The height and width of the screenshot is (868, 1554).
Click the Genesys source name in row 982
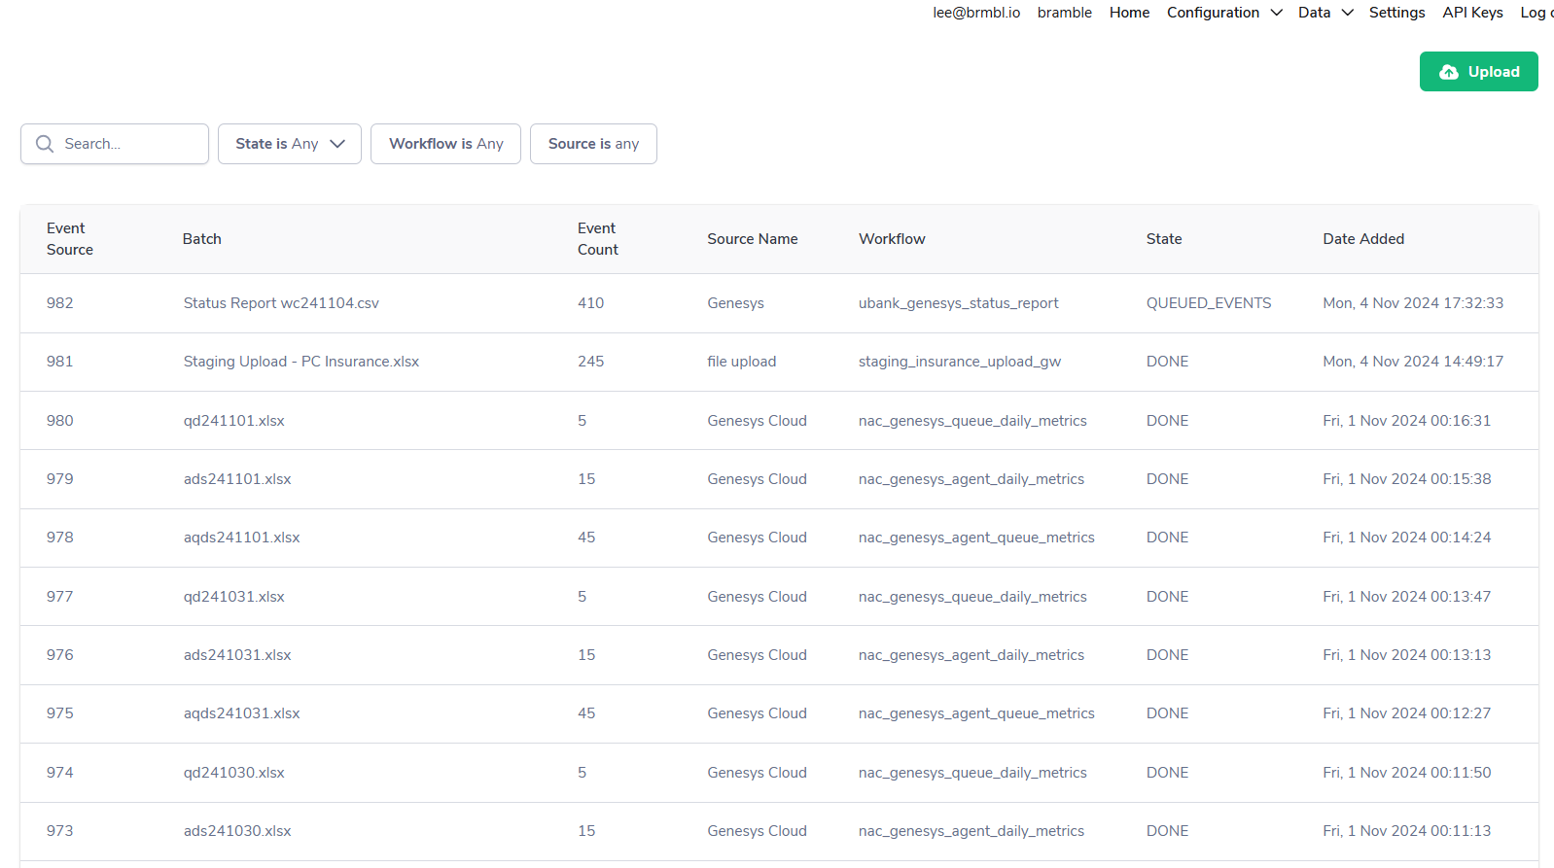coord(735,303)
